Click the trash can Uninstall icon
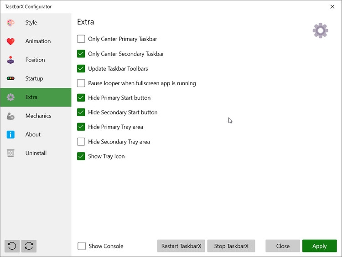 pyautogui.click(x=10, y=153)
